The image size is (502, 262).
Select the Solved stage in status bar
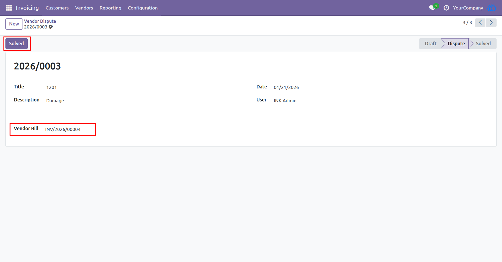click(483, 44)
